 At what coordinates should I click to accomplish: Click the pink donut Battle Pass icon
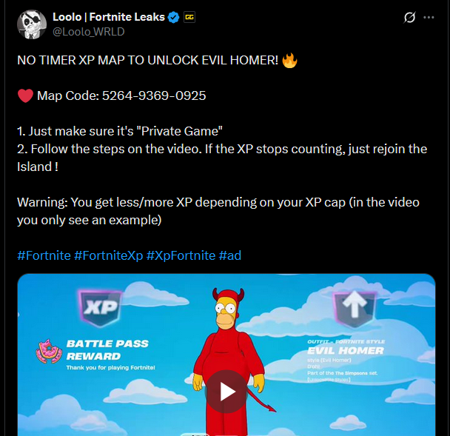click(x=49, y=352)
